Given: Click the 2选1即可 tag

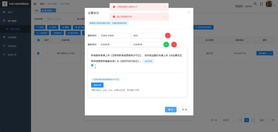Looking at the screenshot, I should tap(148, 62).
